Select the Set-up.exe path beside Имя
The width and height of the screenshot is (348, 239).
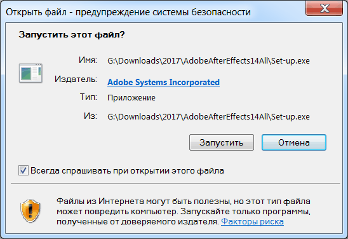(208, 60)
